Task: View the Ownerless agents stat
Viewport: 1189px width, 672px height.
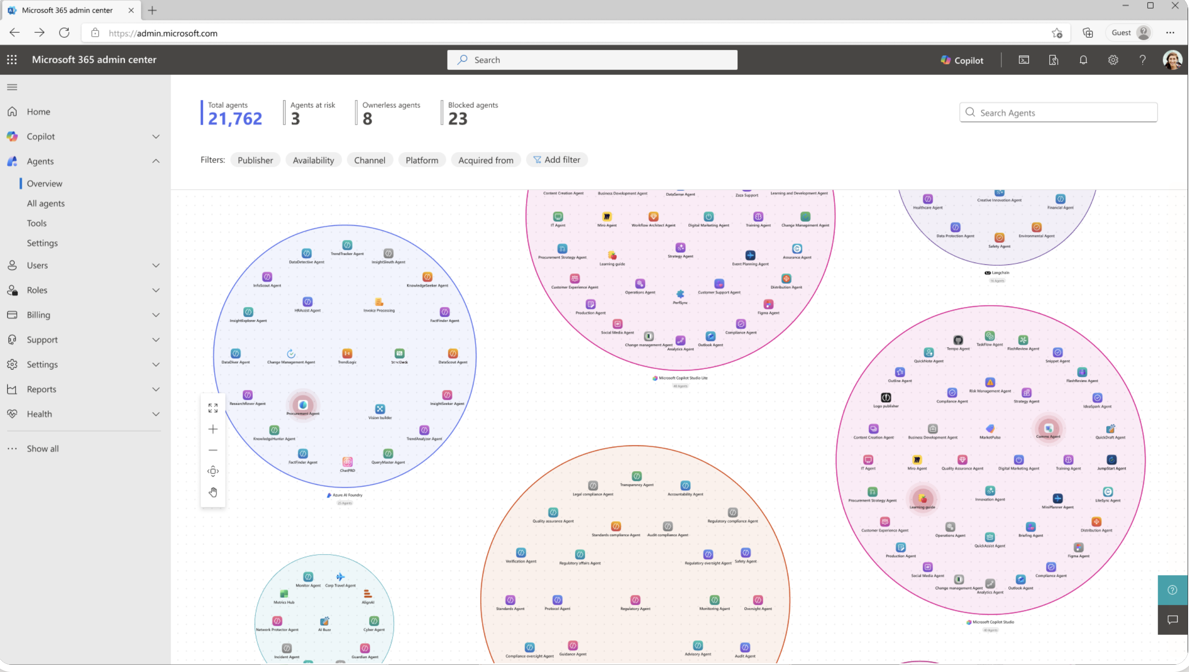Action: coord(388,113)
